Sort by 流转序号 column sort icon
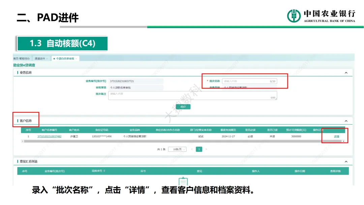The height and width of the screenshot is (205, 364). (104, 171)
